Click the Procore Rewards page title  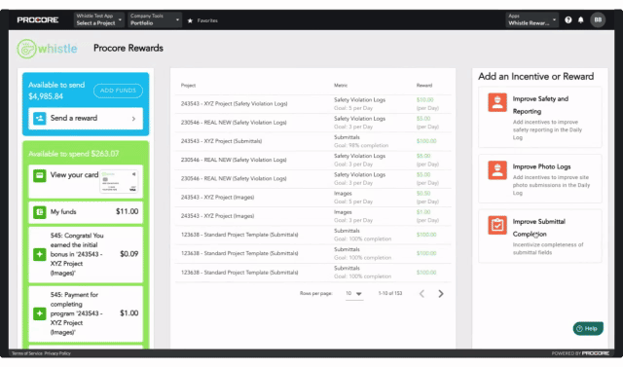point(128,48)
